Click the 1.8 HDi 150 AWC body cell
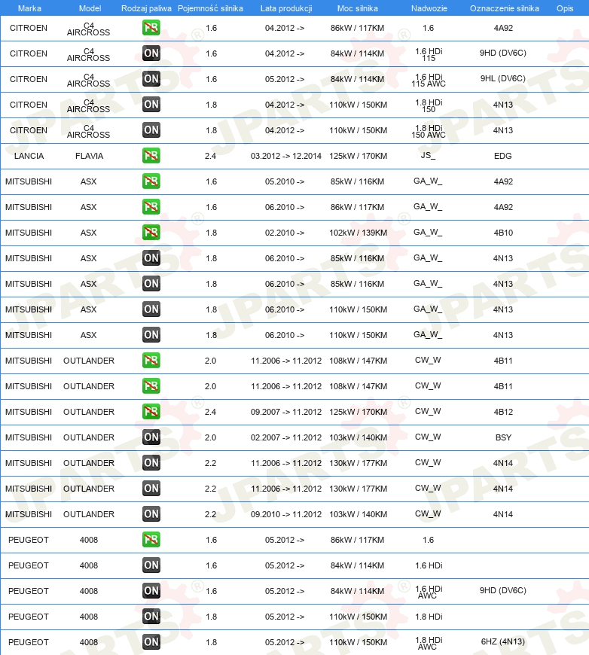Image resolution: width=589 pixels, height=655 pixels. click(429, 131)
